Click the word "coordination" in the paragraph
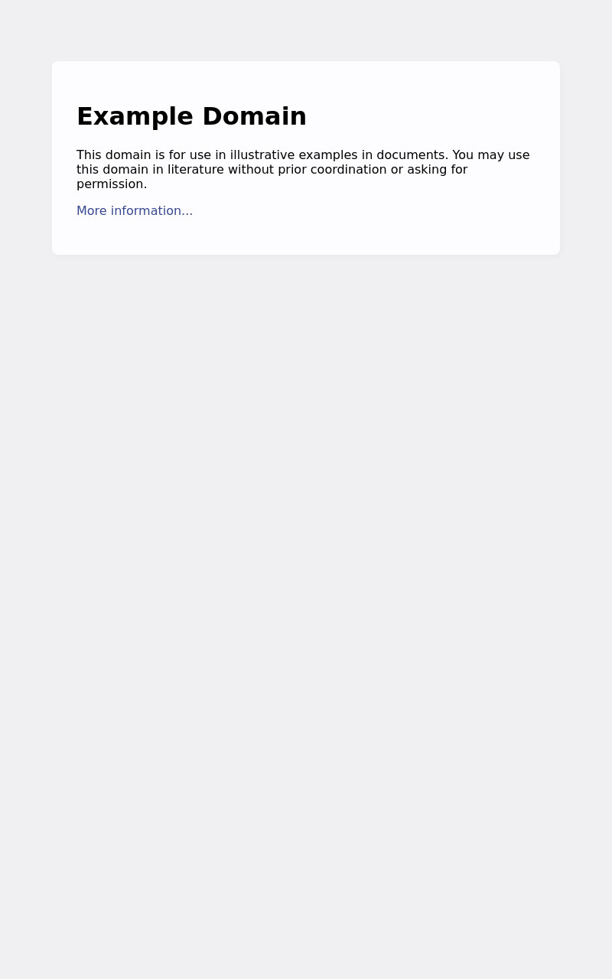 click(348, 170)
